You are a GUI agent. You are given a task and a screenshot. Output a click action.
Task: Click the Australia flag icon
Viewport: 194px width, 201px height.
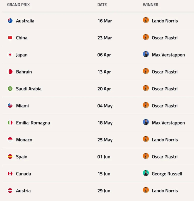pos(10,21)
